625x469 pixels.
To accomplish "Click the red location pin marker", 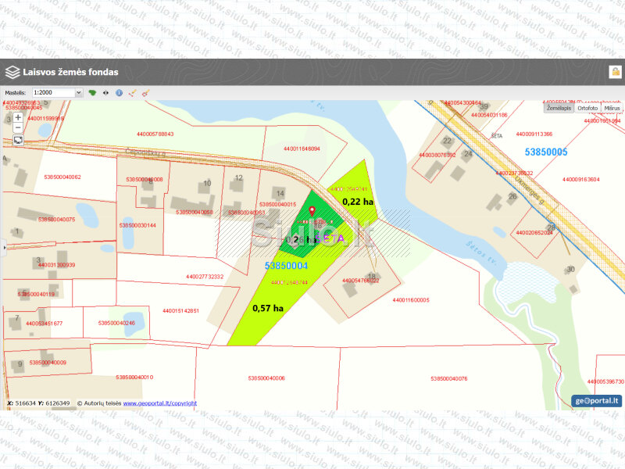I will coord(312,211).
